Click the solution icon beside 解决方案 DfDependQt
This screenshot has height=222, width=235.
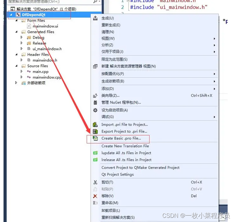12,9
